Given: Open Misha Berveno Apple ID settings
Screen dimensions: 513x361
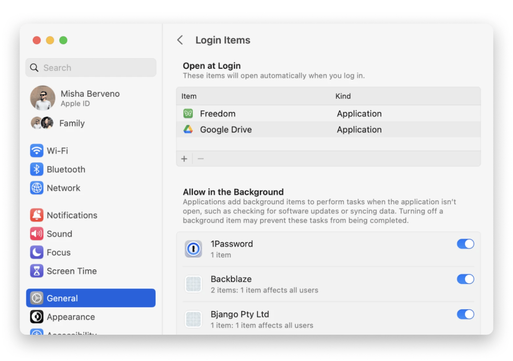Looking at the screenshot, I should pyautogui.click(x=91, y=98).
